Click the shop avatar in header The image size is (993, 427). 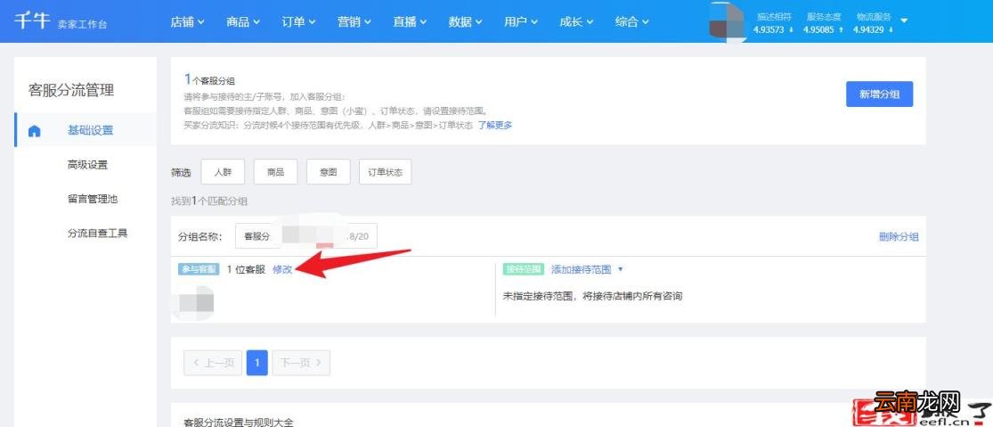[x=726, y=21]
